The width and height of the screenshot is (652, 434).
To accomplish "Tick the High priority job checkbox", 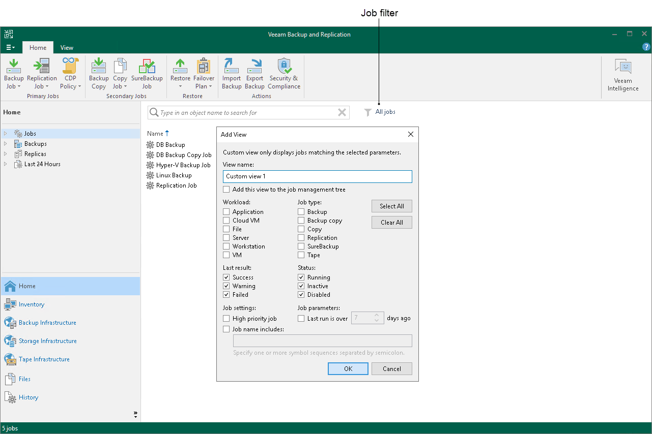I will click(226, 319).
